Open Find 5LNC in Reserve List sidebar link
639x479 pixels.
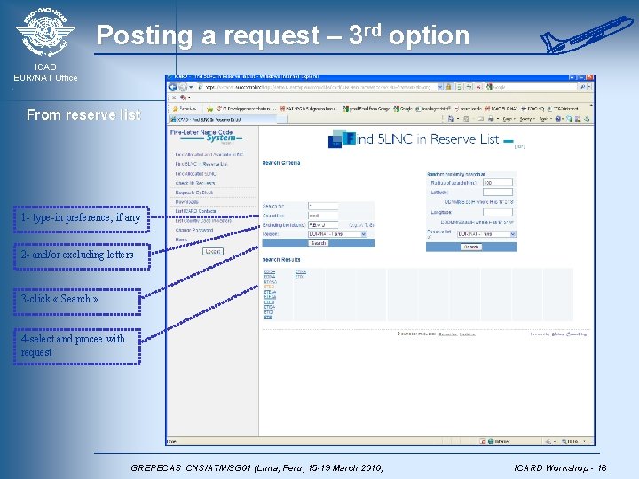pyautogui.click(x=201, y=164)
